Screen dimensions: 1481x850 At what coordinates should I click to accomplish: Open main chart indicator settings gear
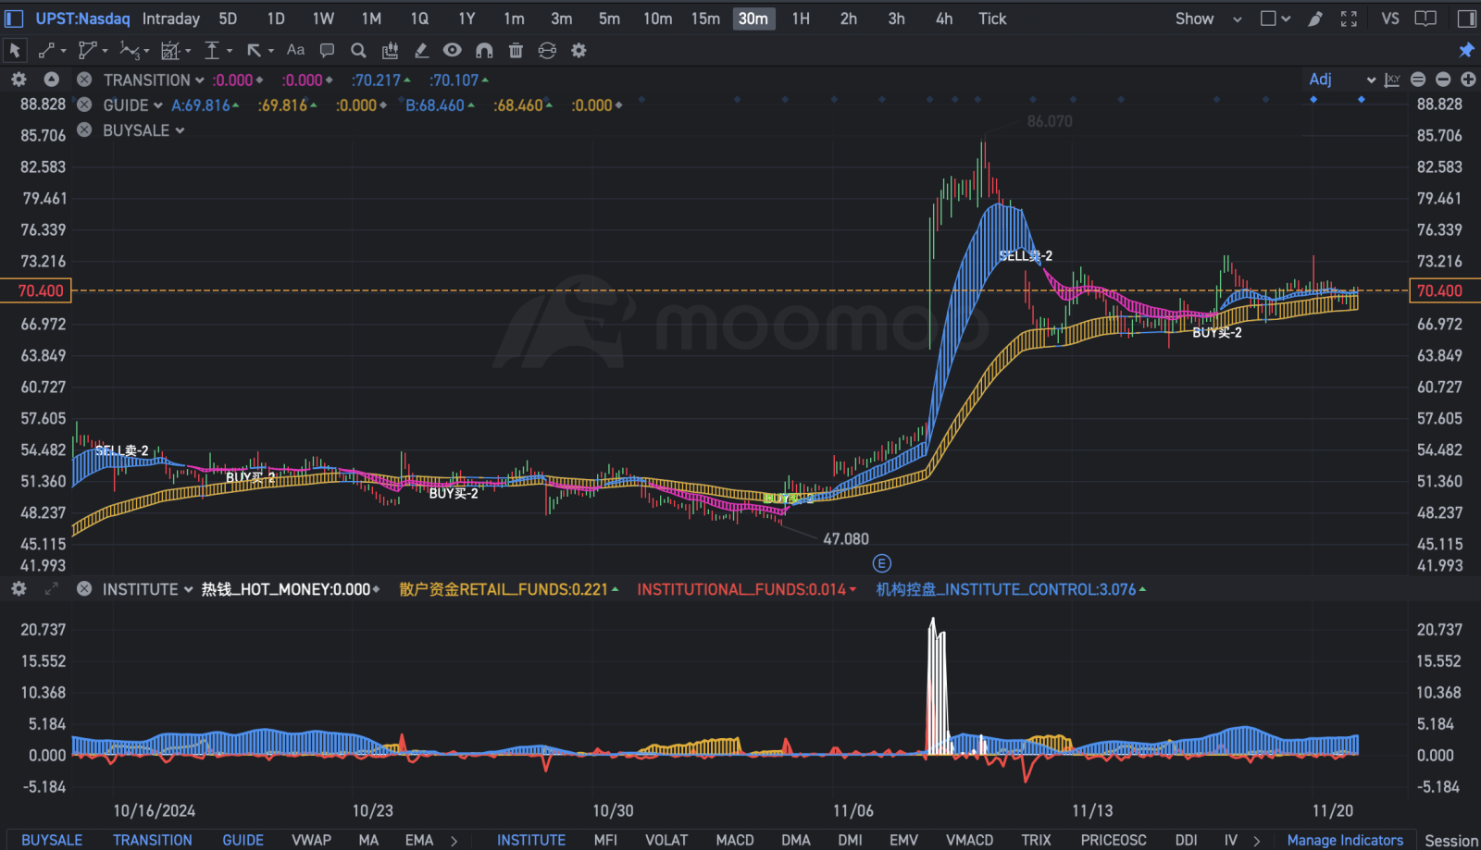coord(19,80)
